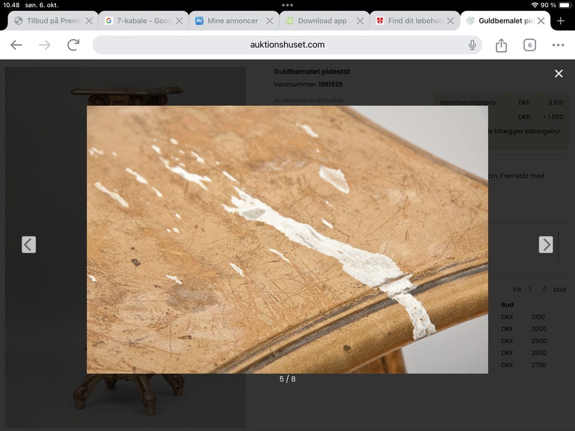Click the Bud column header
The image size is (575, 431).
pos(507,305)
